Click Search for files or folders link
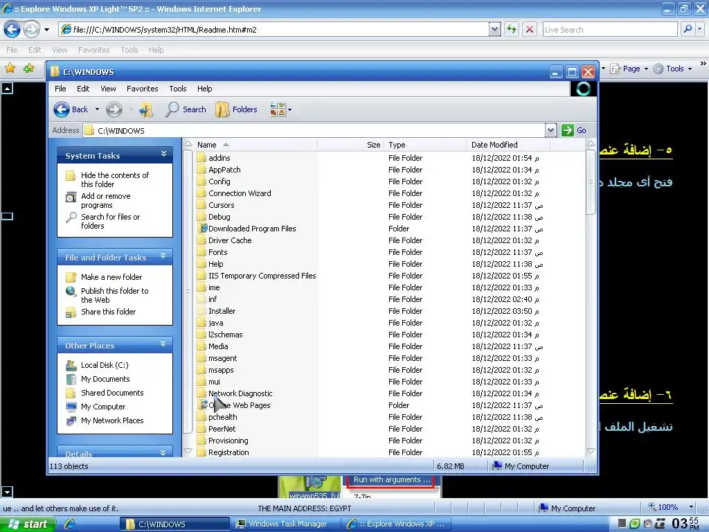This screenshot has height=532, width=709. point(110,221)
